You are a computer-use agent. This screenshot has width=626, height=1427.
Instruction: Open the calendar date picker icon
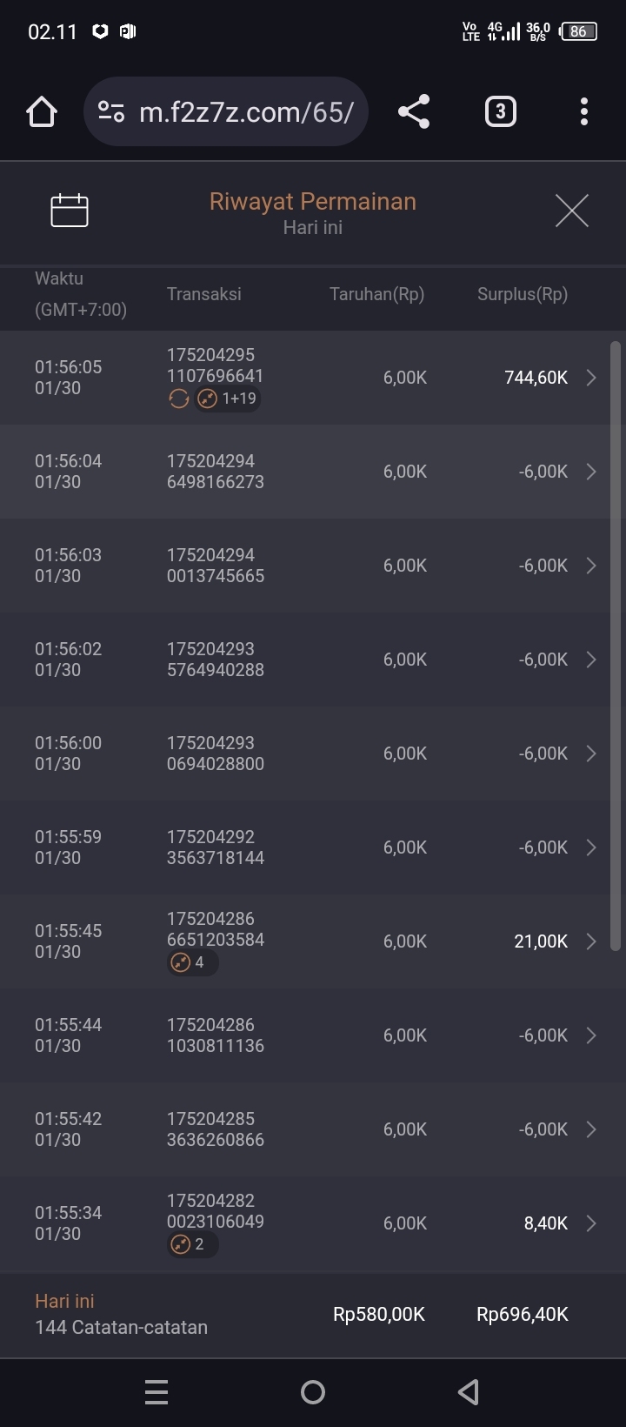point(70,211)
